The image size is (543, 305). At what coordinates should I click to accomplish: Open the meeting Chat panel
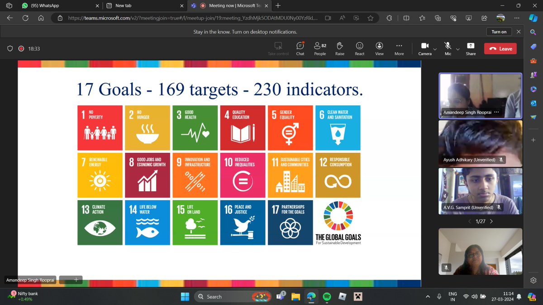point(300,49)
